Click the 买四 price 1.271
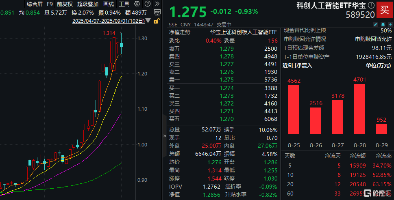This screenshot has height=200, width=394. pos(226,111)
